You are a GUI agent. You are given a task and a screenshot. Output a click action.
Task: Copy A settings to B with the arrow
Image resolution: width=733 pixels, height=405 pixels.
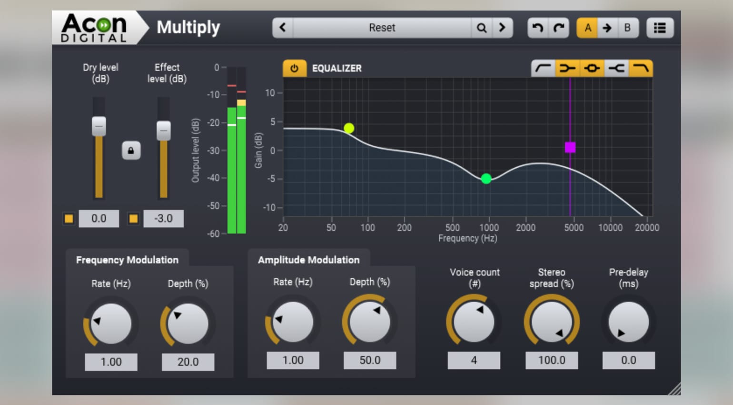point(607,28)
